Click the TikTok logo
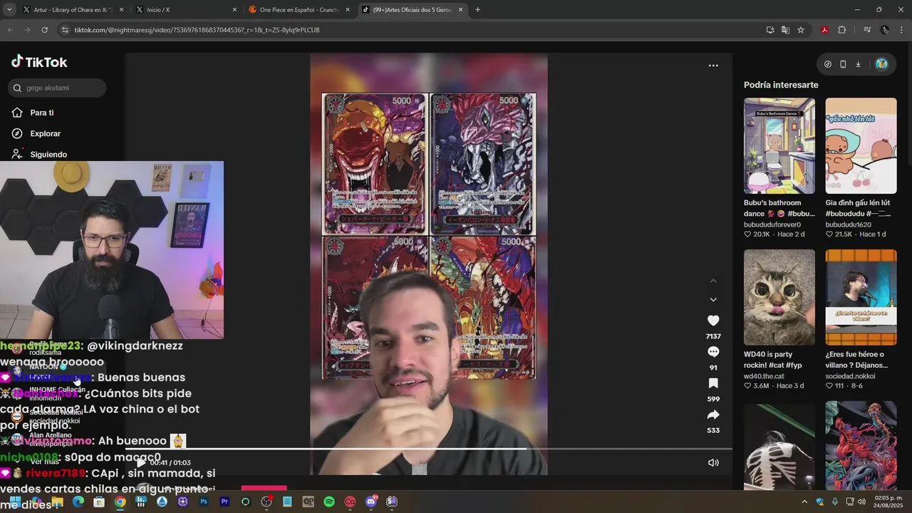 pos(39,62)
